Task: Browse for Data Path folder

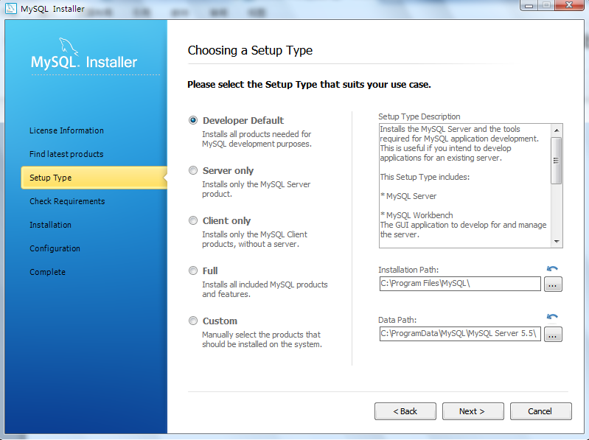Action: point(552,334)
